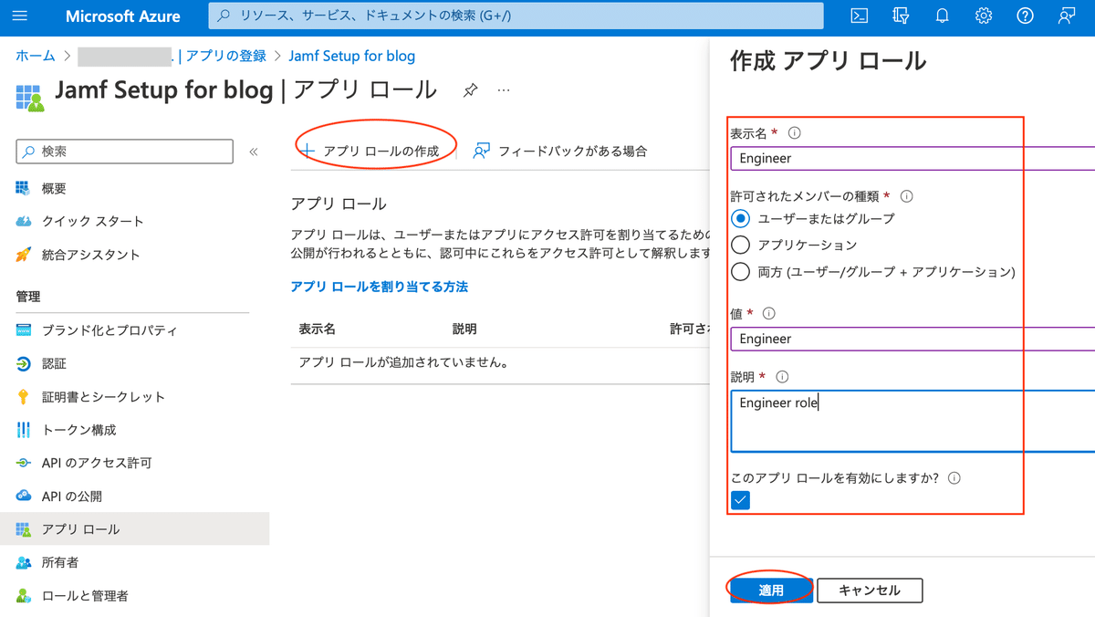1095x617 pixels.
Task: Click the 表示名 input field
Action: pyautogui.click(x=912, y=158)
